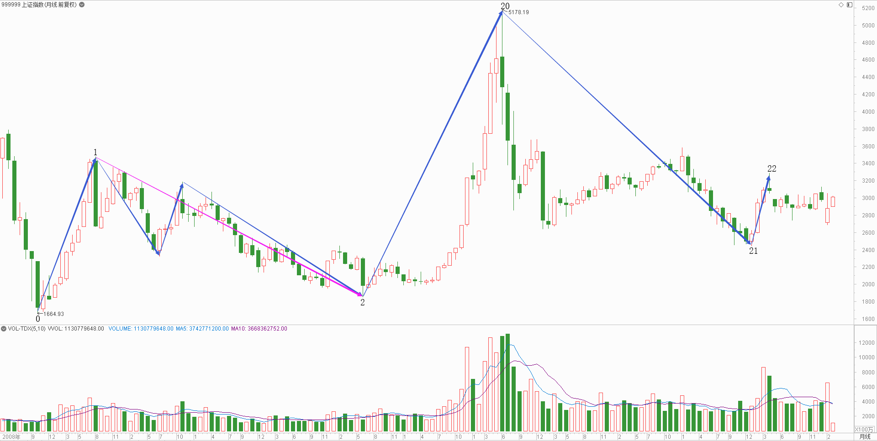Image resolution: width=877 pixels, height=441 pixels.
Task: Click the diamond icon at chart top-right
Action: [841, 5]
